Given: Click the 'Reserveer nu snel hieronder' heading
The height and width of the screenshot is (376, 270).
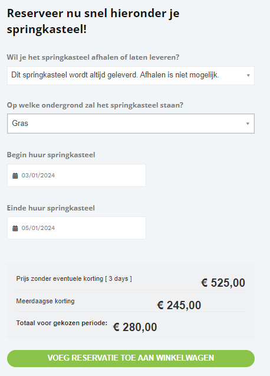Looking at the screenshot, I should click(x=93, y=21).
